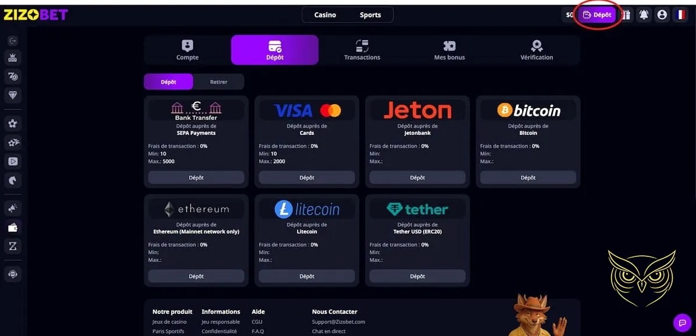Screen dimensions: 696x336
Task: Select the French flag language icon
Action: point(680,15)
